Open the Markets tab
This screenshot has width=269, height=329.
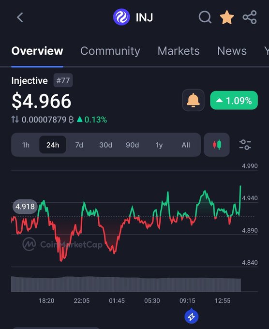[x=179, y=51]
